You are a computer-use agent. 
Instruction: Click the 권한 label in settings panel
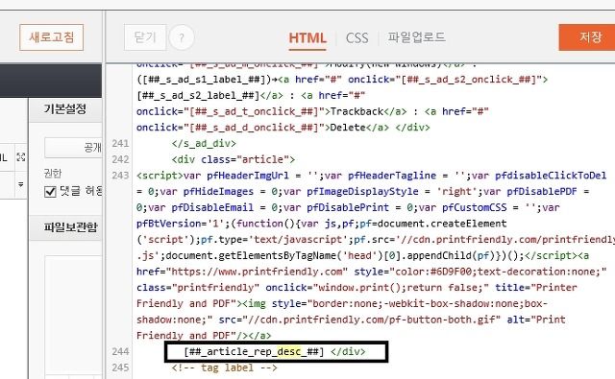[x=53, y=174]
